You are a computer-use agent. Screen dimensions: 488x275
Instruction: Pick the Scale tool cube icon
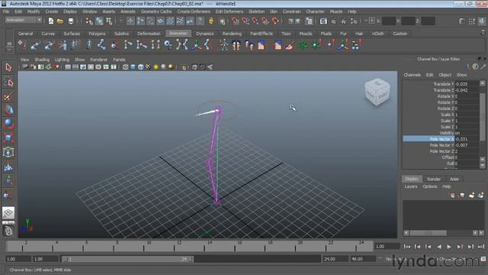[x=8, y=138]
